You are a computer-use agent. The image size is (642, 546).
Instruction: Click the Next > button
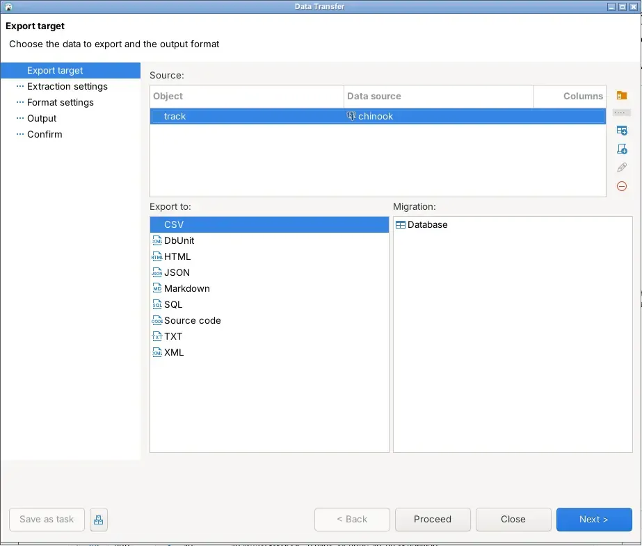594,520
